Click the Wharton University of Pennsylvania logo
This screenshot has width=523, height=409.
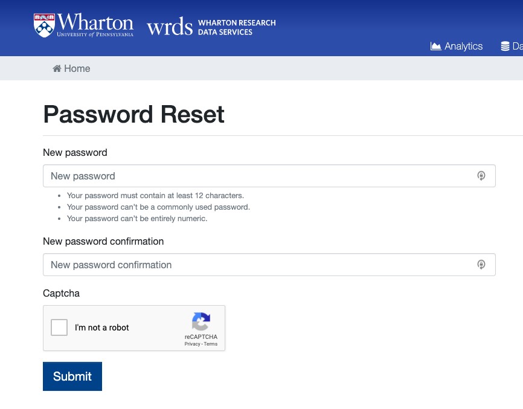pyautogui.click(x=83, y=25)
